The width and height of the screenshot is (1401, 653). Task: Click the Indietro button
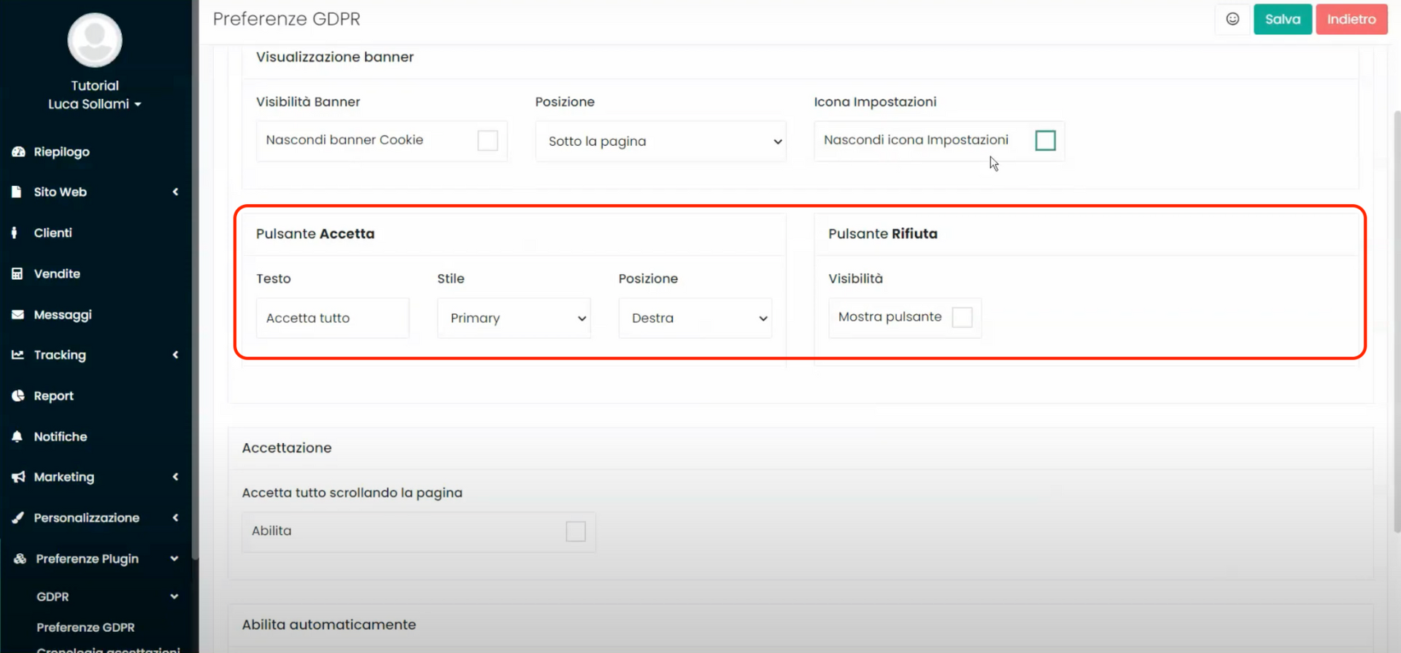tap(1351, 19)
